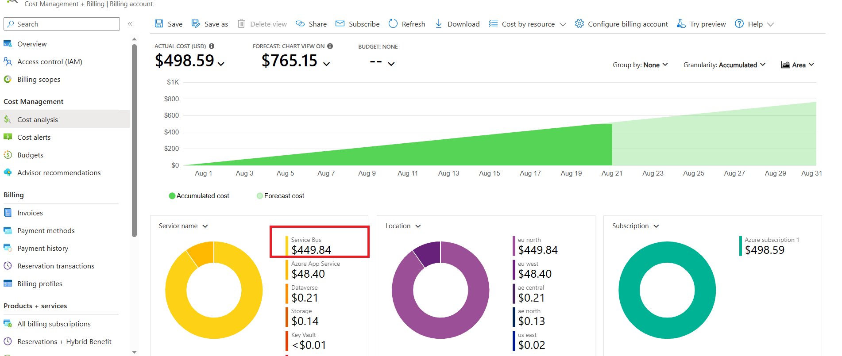Click the Try preview flask icon
Image resolution: width=842 pixels, height=356 pixels.
click(681, 23)
